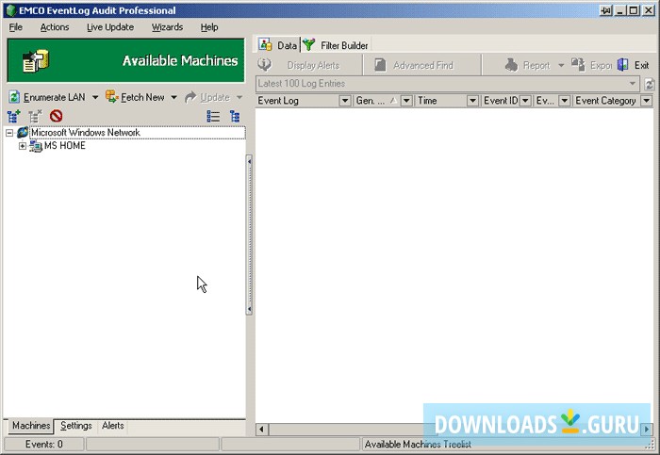
Task: Select Microsoft Windows Network tree item
Action: (x=86, y=133)
